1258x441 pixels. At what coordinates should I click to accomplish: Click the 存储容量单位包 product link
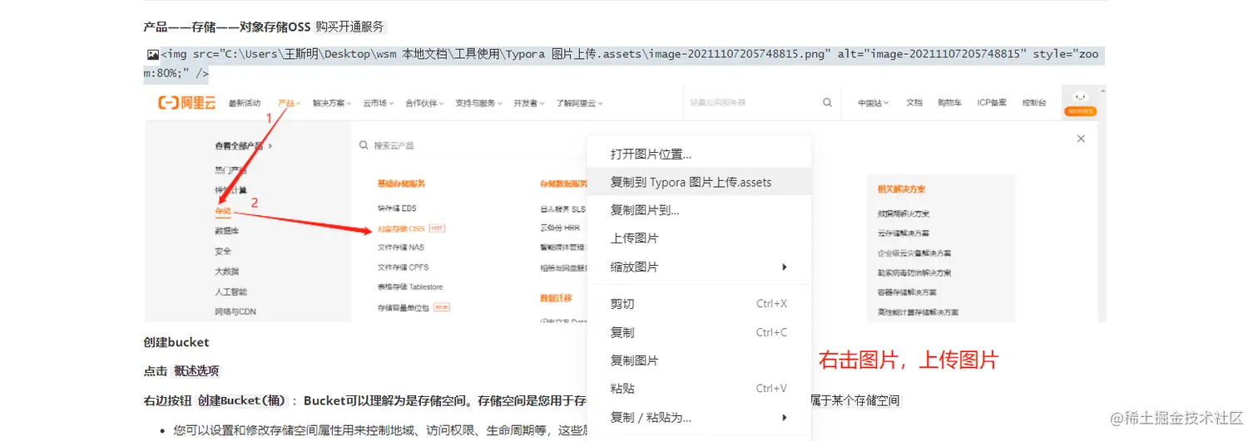pyautogui.click(x=404, y=307)
